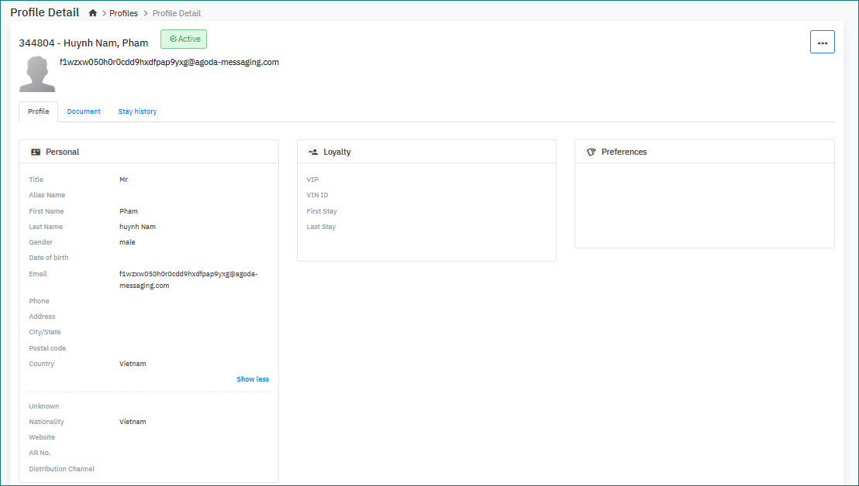Click the Gender value male

127,242
